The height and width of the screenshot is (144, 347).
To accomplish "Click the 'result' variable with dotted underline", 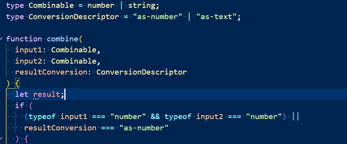I will pyautogui.click(x=47, y=94).
